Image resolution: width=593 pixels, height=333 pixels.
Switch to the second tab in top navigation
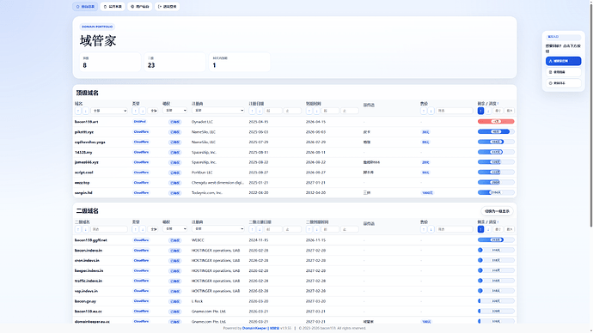(x=113, y=6)
